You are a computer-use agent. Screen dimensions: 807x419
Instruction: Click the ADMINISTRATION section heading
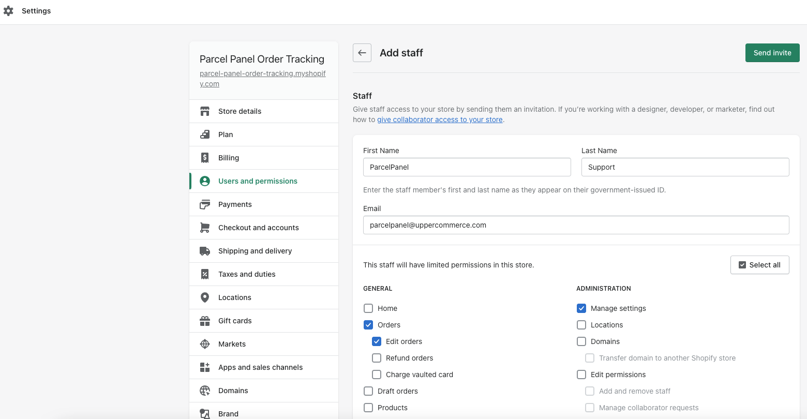pos(604,289)
